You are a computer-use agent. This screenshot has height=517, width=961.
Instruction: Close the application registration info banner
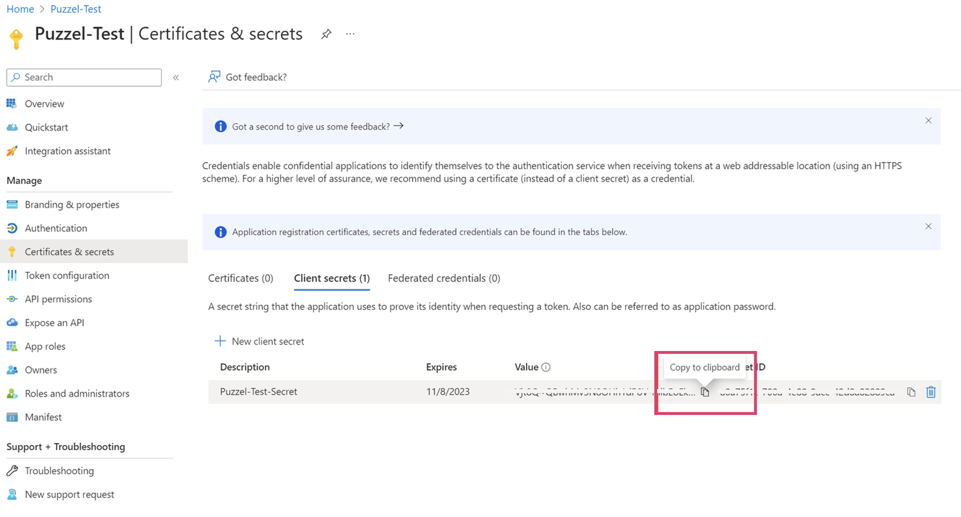click(928, 227)
